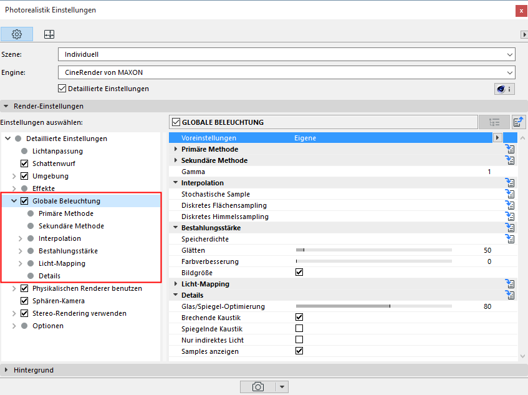
Task: Click the link icon in Sekundäre Methode row
Action: (510, 160)
